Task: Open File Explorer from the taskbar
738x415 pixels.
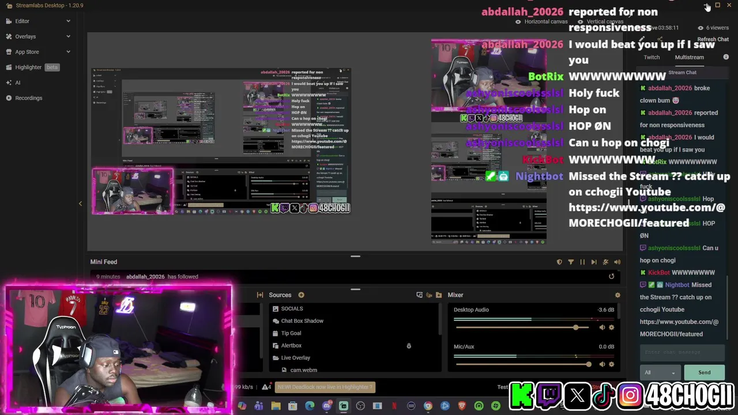Action: click(x=276, y=406)
